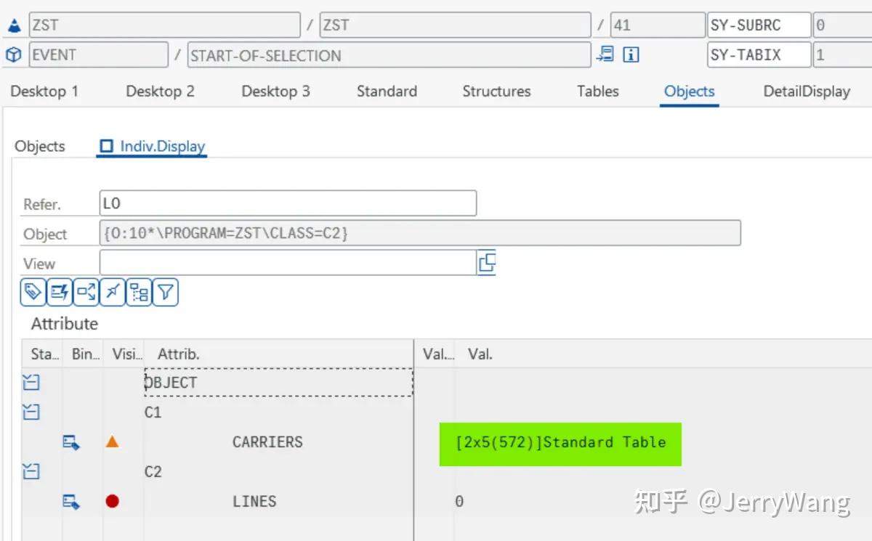The width and height of the screenshot is (872, 541).
Task: Open the Tables tab
Action: (597, 91)
